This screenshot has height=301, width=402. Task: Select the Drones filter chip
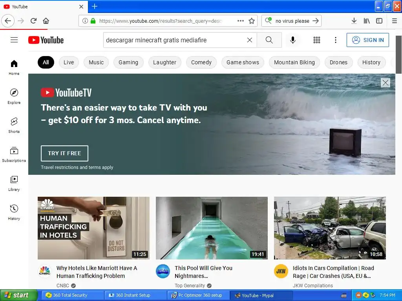tap(338, 62)
